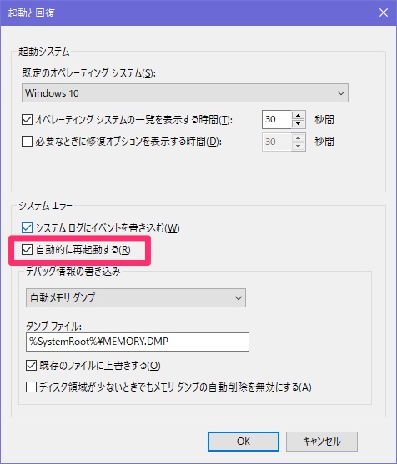Enable ディスク領域が少ないときでもメモリ ダンプの自動削除を無効にする checkbox
Viewport: 397px width, 464px height.
pos(31,387)
